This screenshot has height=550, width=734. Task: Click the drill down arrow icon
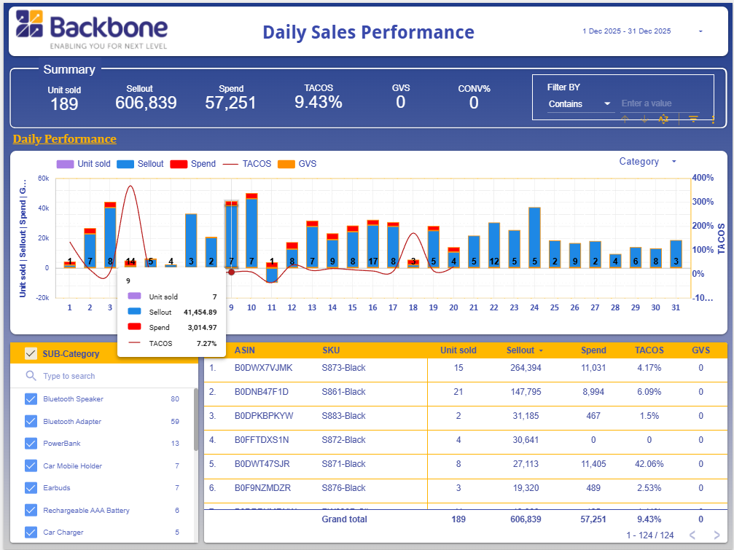pos(644,119)
